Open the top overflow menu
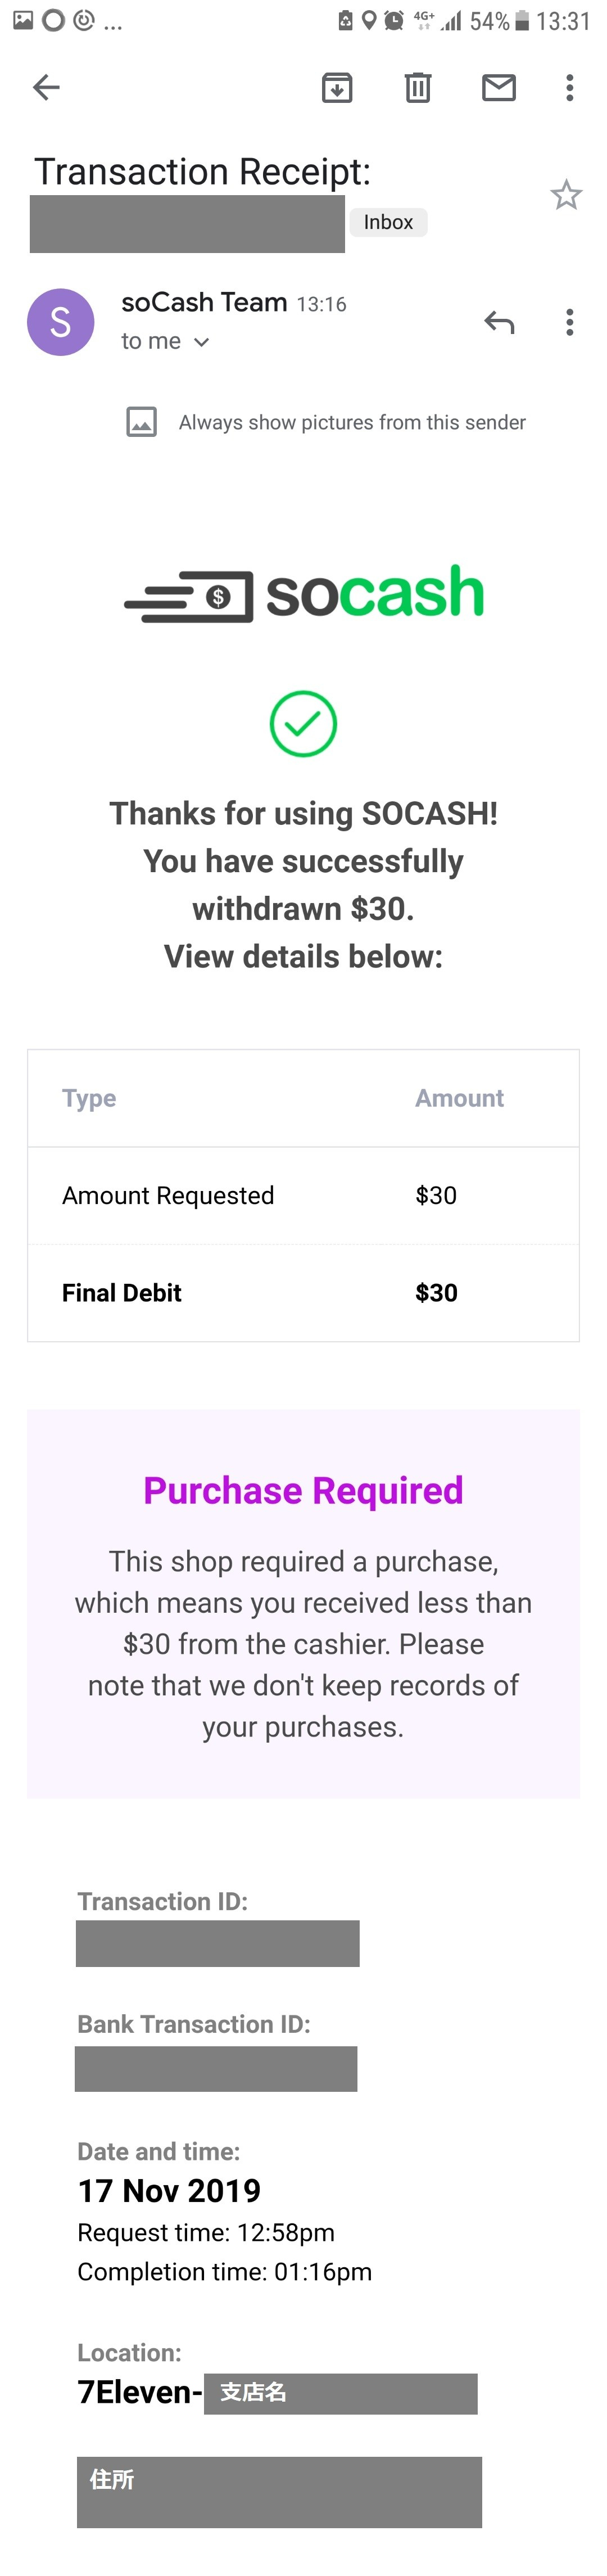The width and height of the screenshot is (607, 2576). coord(570,88)
